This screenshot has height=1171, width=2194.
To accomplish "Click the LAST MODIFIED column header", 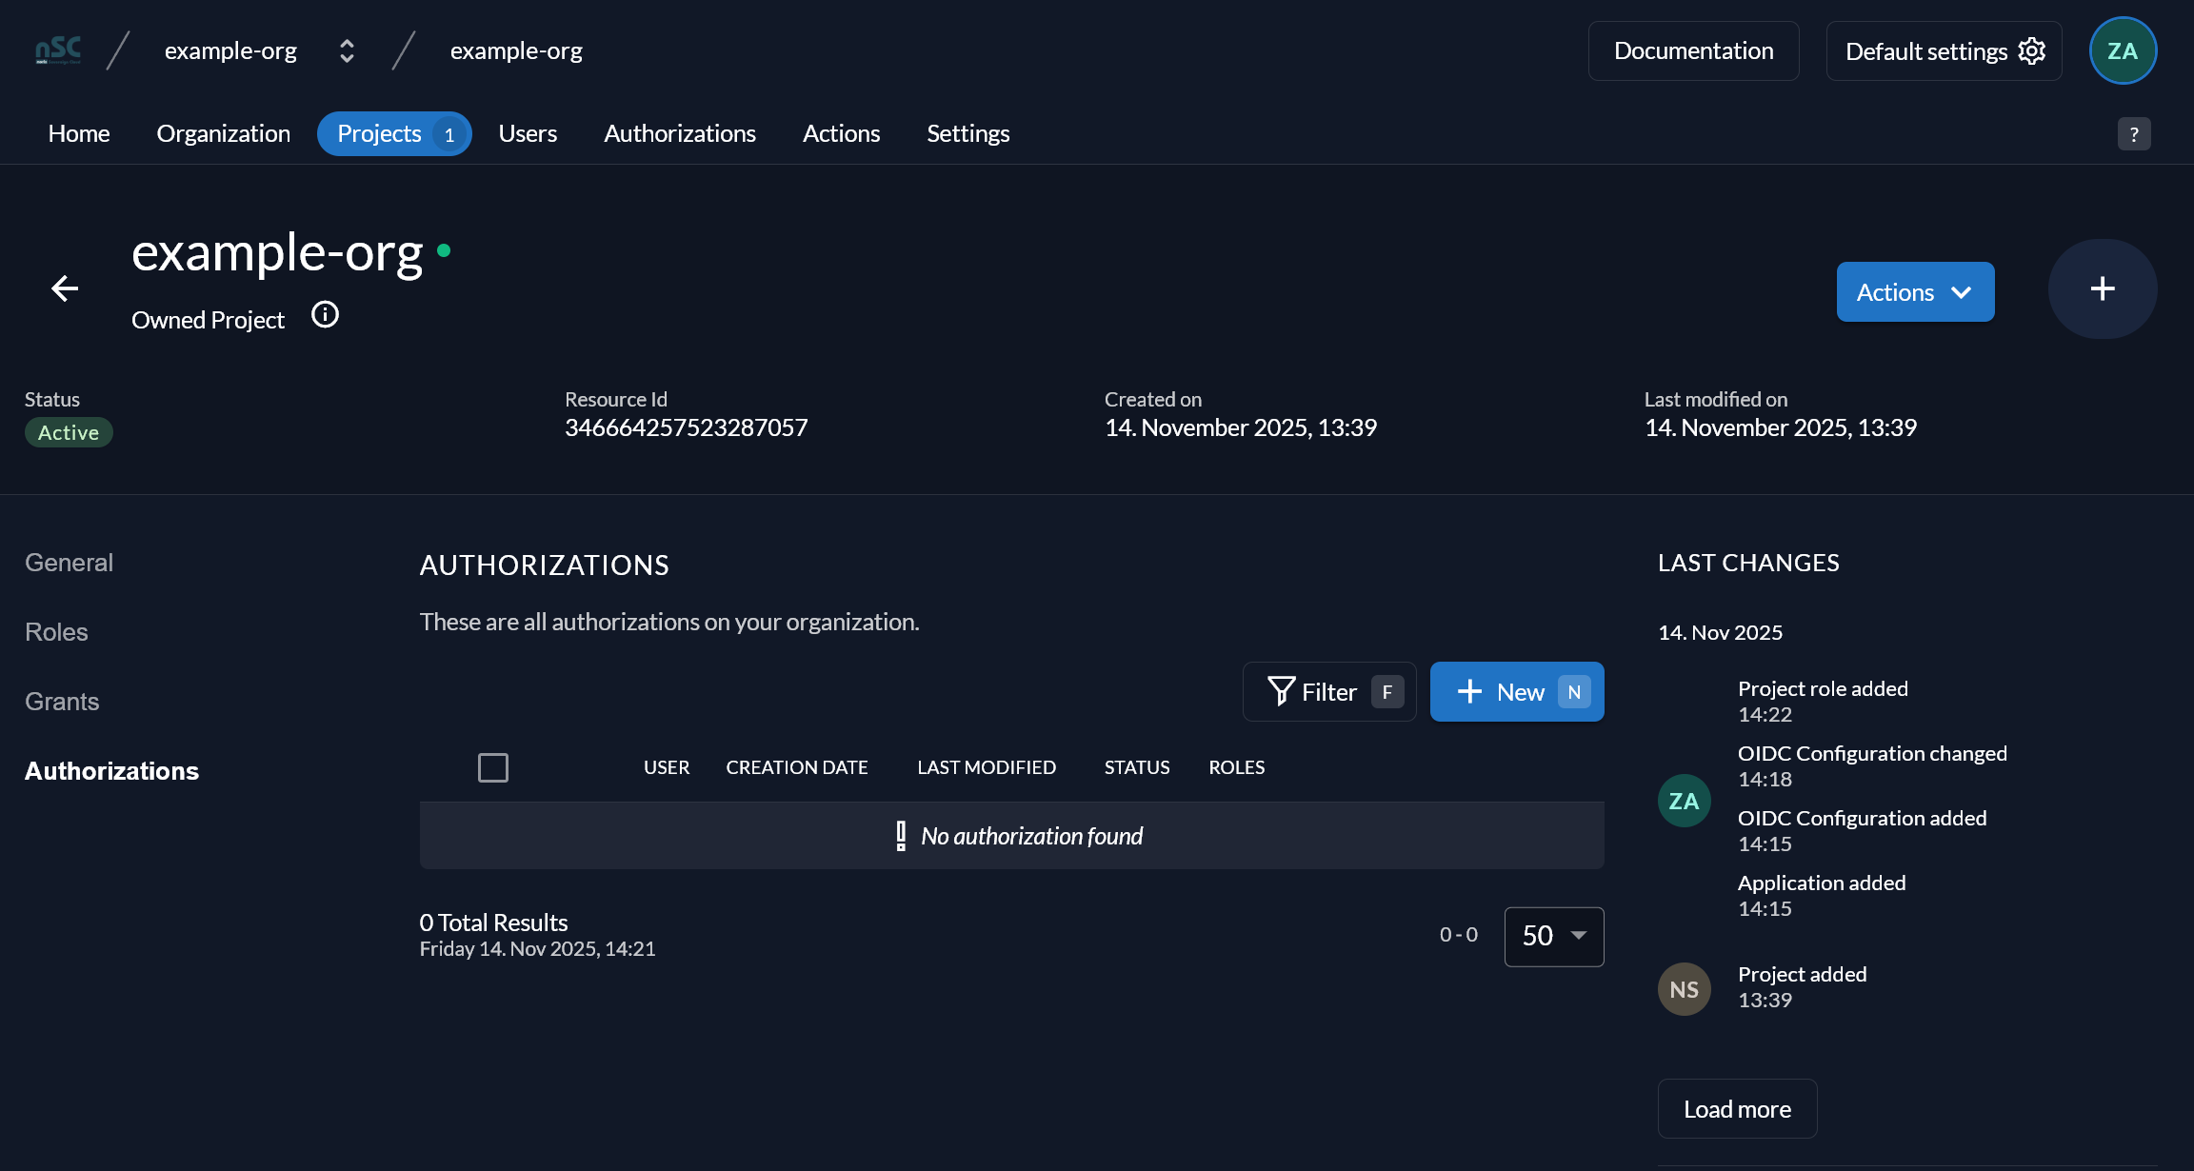I will (987, 767).
